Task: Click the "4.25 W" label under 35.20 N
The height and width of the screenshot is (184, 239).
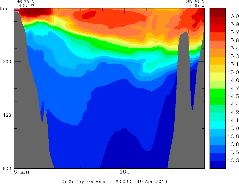Action: (197, 6)
